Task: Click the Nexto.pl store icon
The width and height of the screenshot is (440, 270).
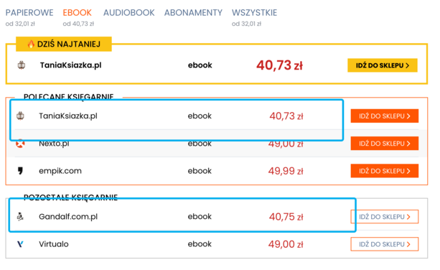Action: 20,144
